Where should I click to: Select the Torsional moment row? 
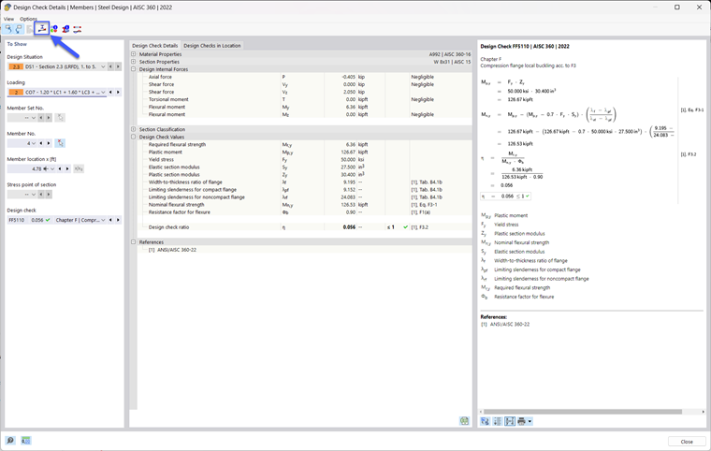click(305, 99)
